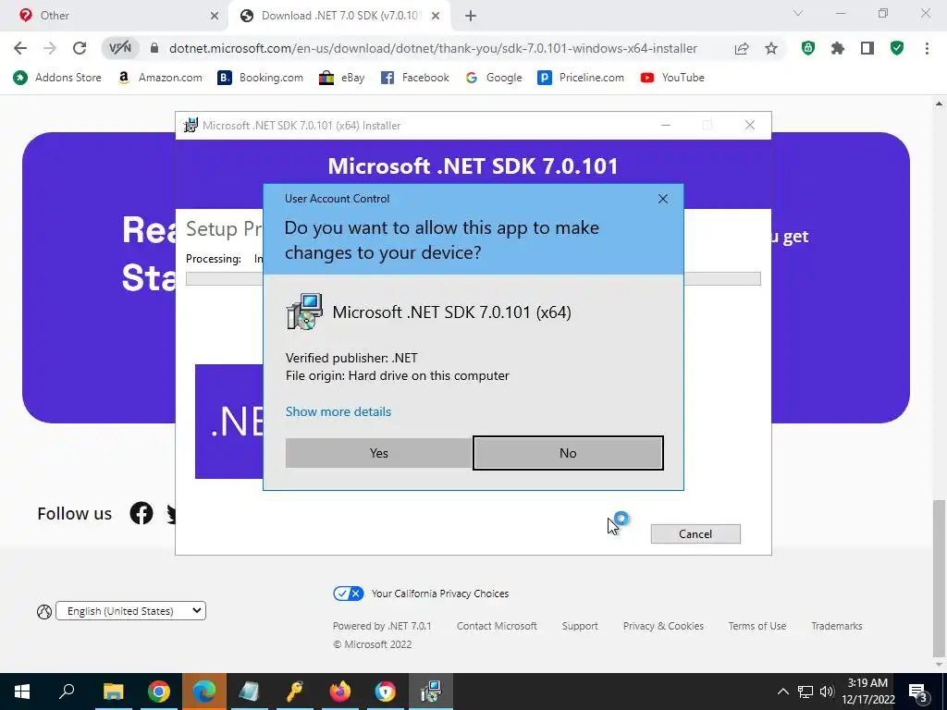Screen dimensions: 947x710
Task: Open Support footer link
Action: coord(580,626)
